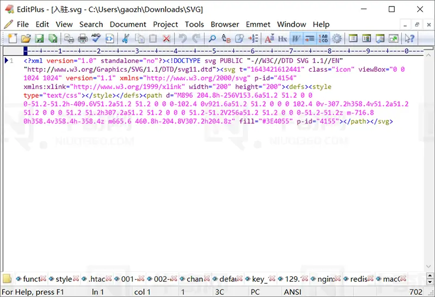Click the Print toolbar icon
Image resolution: width=435 pixels, height=297 pixels.
pos(83,38)
